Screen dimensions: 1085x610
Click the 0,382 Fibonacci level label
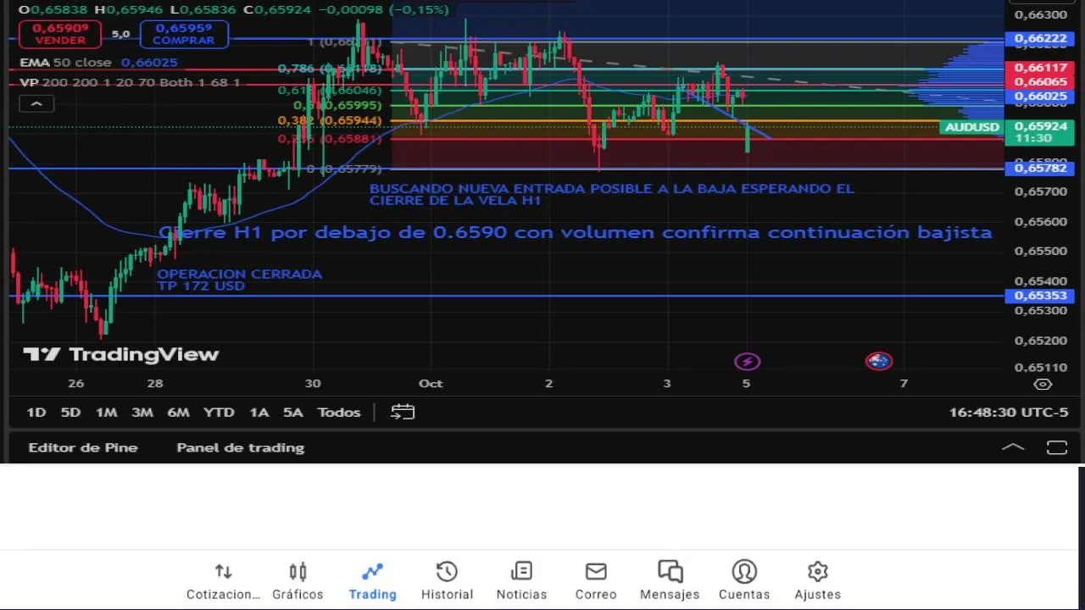coord(330,120)
